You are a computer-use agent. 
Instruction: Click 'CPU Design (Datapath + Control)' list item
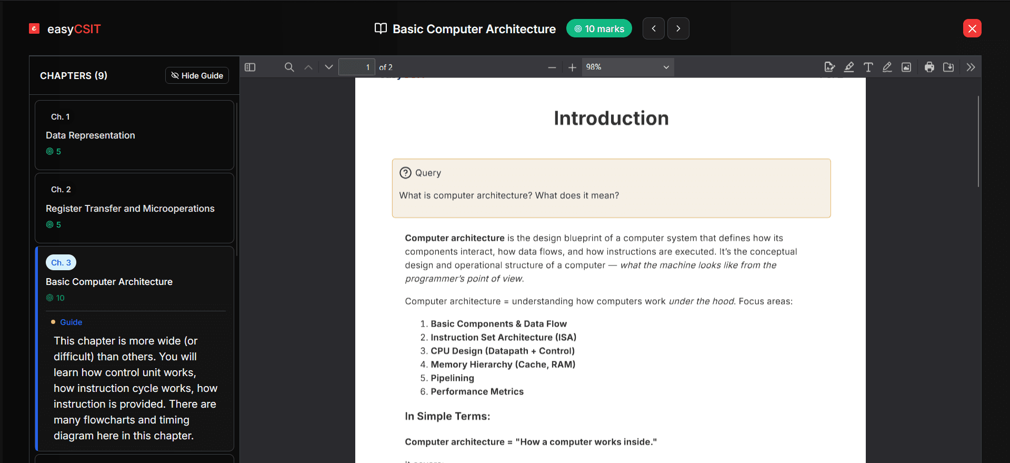tap(503, 351)
